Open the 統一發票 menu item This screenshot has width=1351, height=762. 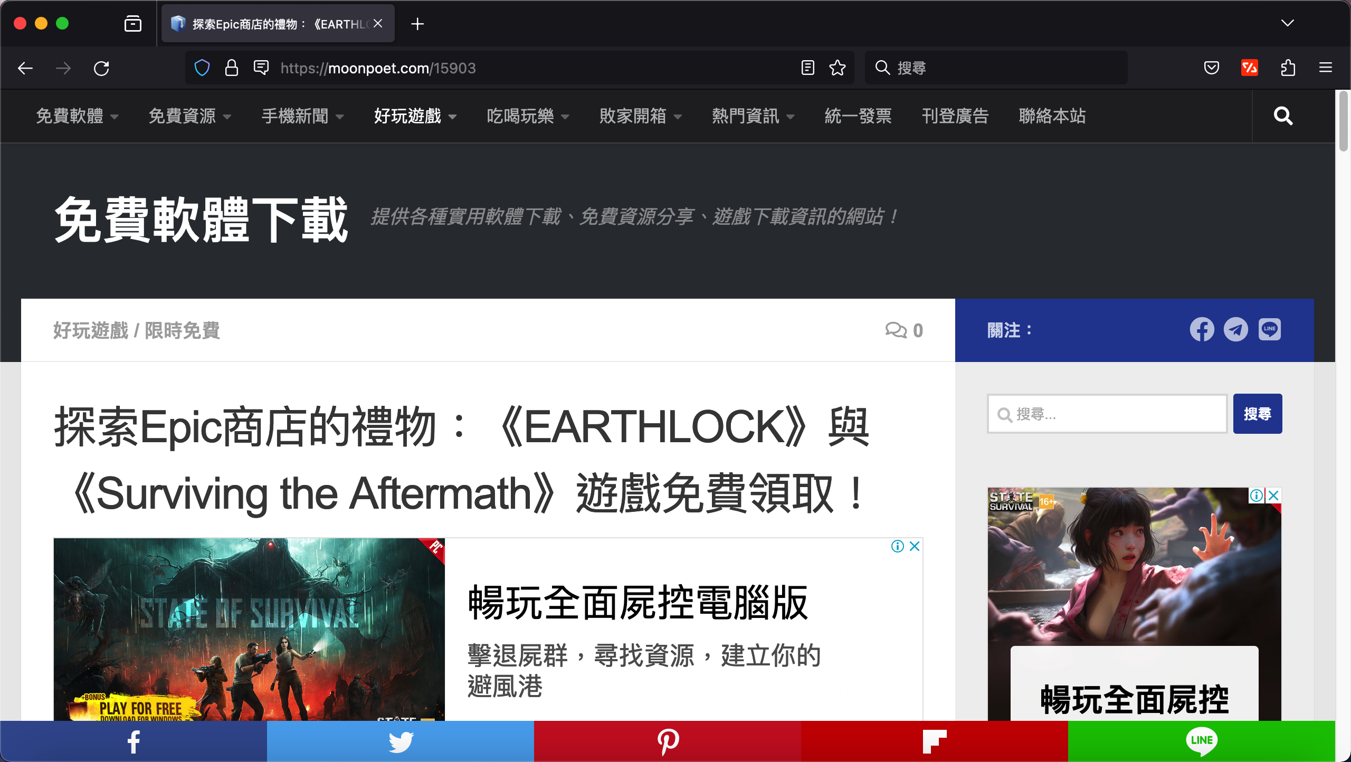(x=857, y=116)
